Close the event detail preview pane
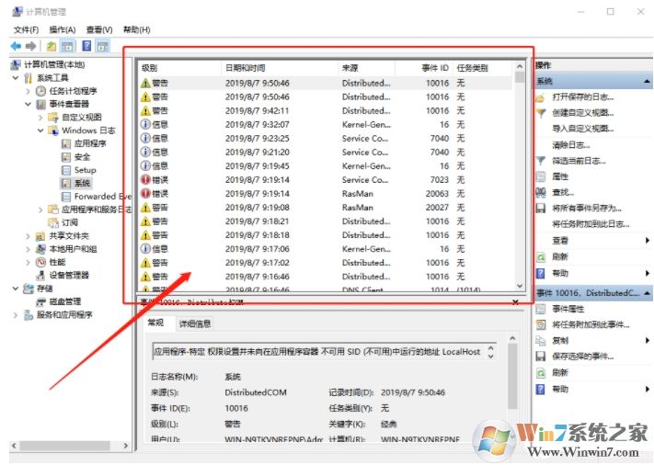The width and height of the screenshot is (654, 465). pyautogui.click(x=515, y=302)
